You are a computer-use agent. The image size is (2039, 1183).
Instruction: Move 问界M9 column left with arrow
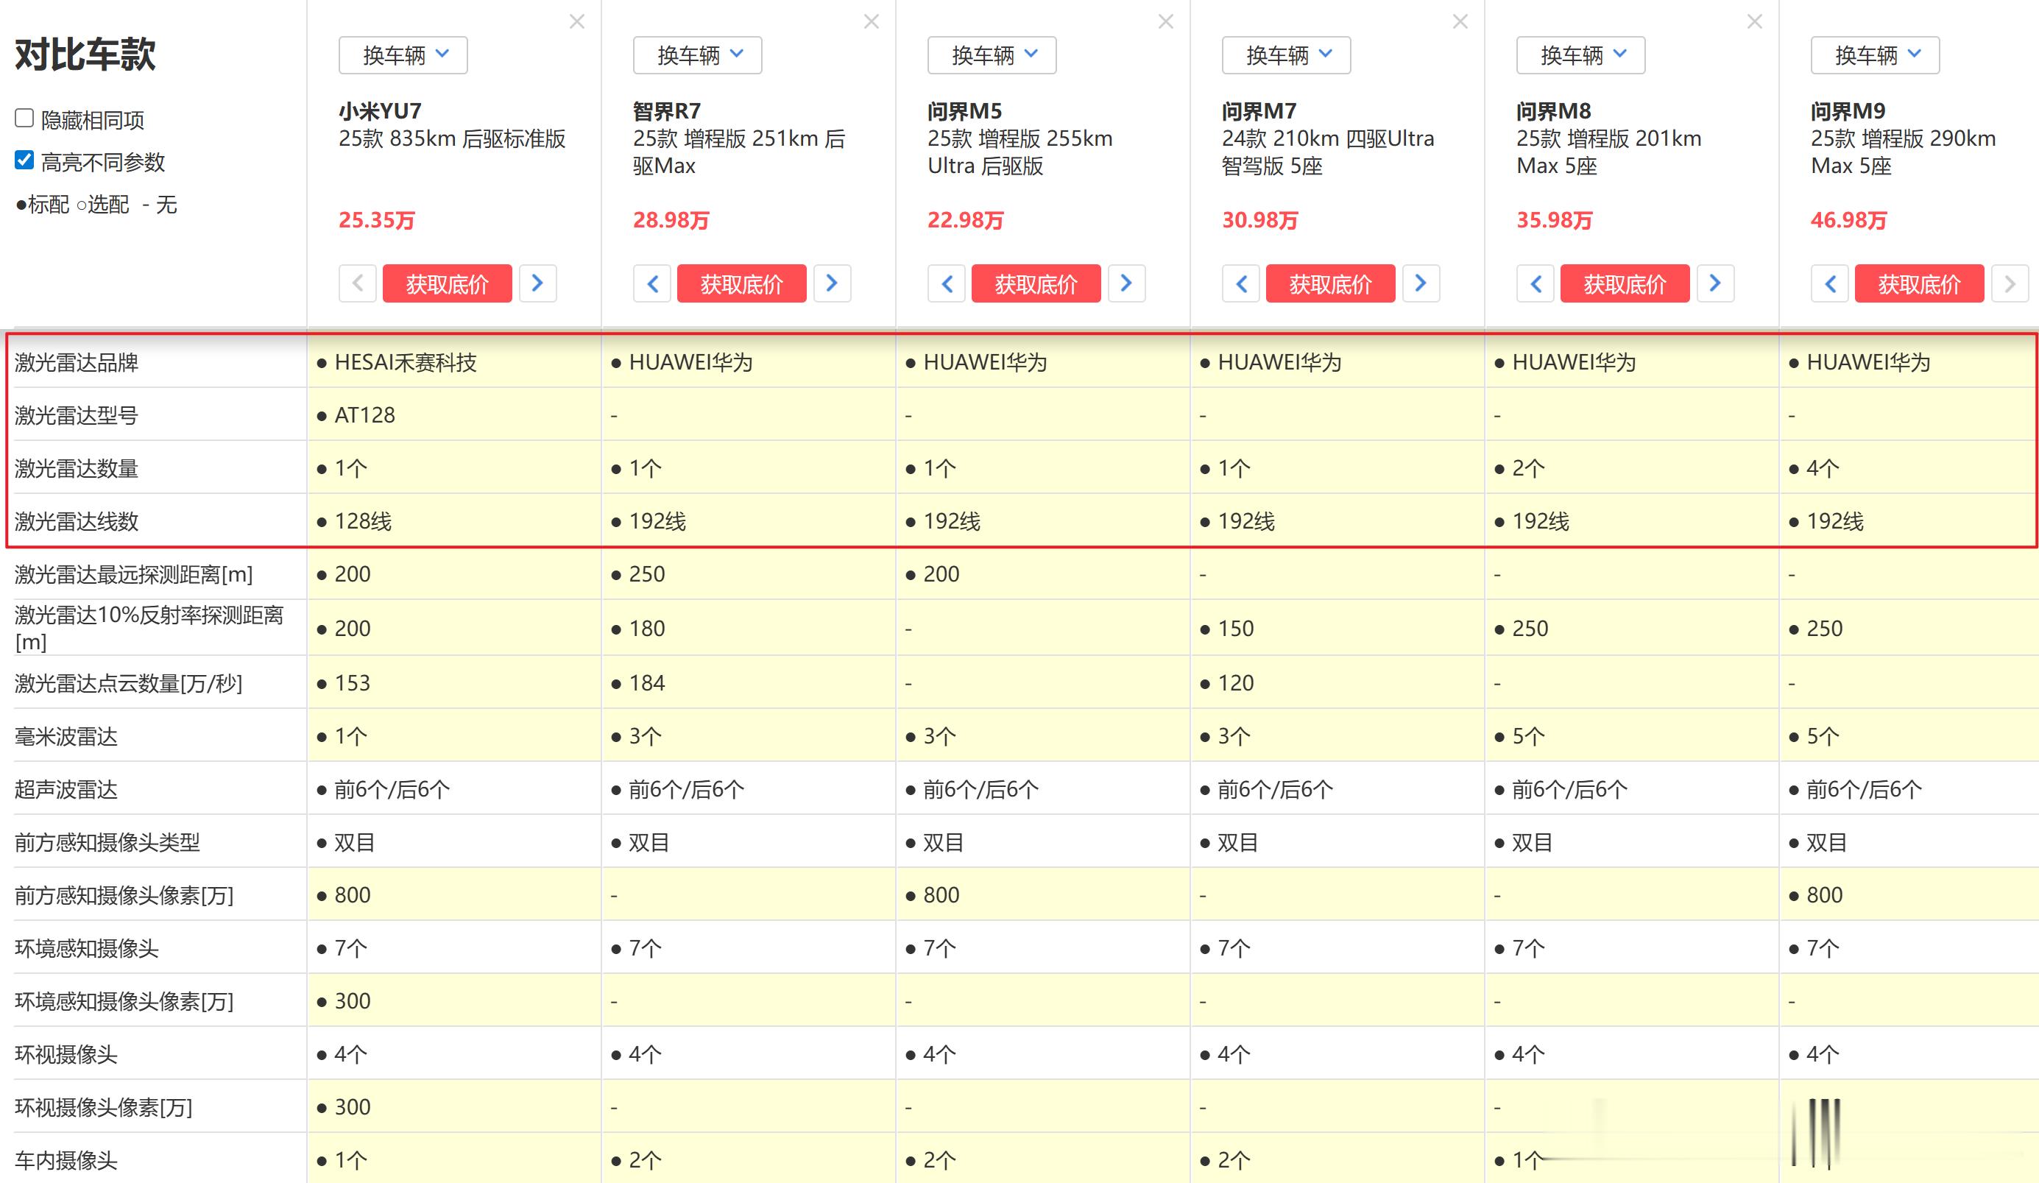[1830, 283]
